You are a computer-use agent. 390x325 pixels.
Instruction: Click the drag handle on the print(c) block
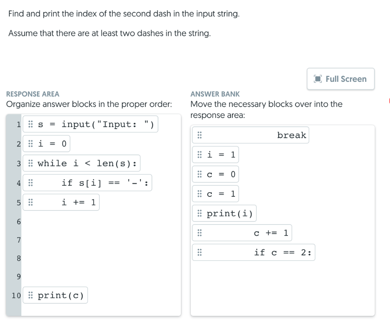pyautogui.click(x=30, y=295)
